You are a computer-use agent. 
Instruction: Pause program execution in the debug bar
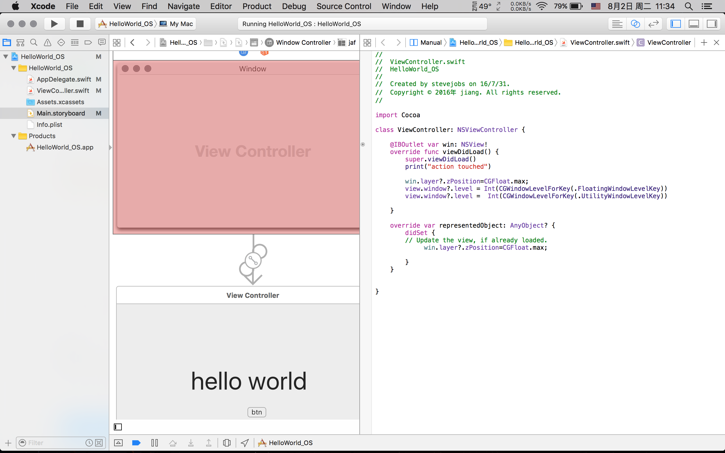tap(155, 443)
